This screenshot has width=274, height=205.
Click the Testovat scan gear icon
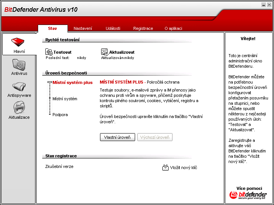(x=49, y=52)
